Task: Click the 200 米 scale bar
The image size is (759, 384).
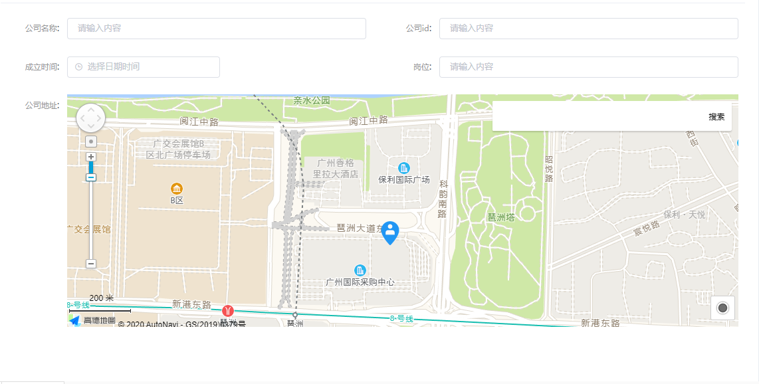Action: click(100, 305)
